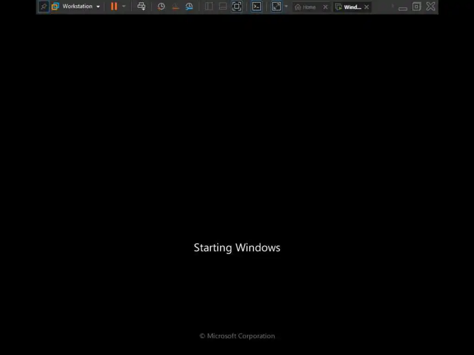
Task: Click the stretch guest display icon
Action: (x=276, y=6)
